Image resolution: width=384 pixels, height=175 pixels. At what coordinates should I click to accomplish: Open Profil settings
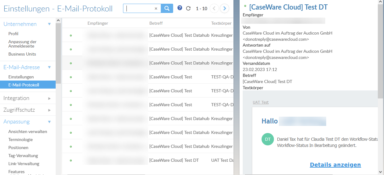click(x=13, y=34)
